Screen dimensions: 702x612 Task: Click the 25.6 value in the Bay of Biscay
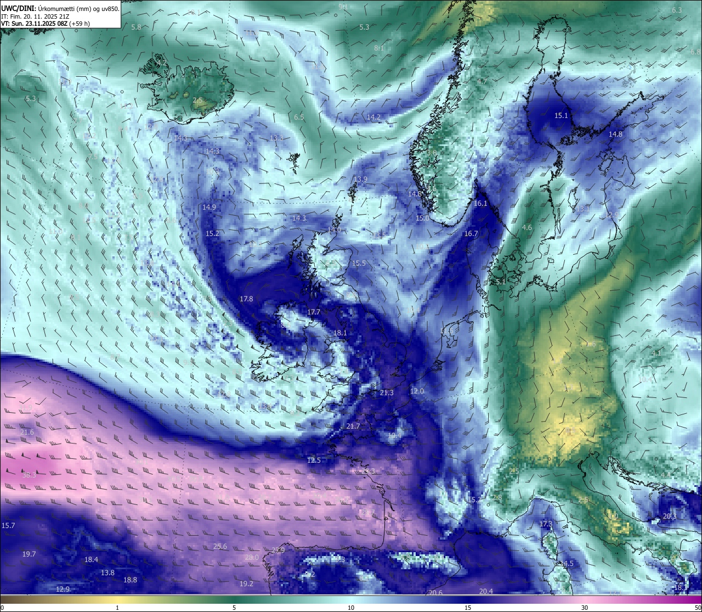click(x=220, y=547)
